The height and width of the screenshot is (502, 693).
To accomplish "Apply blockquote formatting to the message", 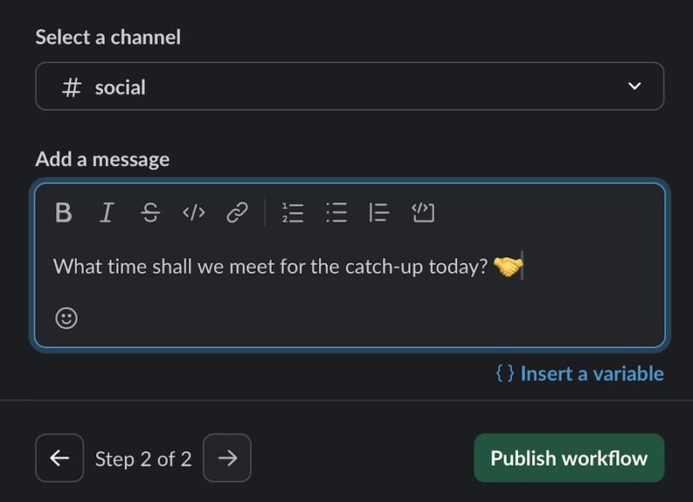I will (379, 212).
